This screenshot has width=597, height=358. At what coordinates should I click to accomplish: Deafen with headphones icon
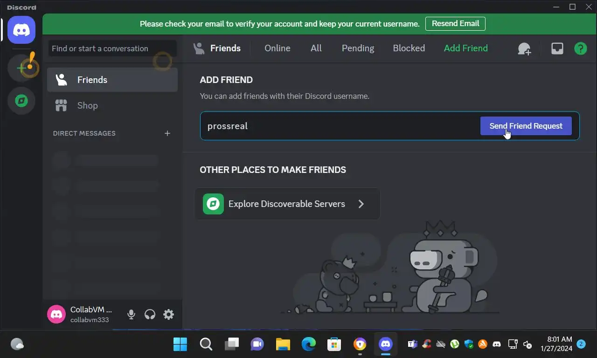click(x=150, y=315)
